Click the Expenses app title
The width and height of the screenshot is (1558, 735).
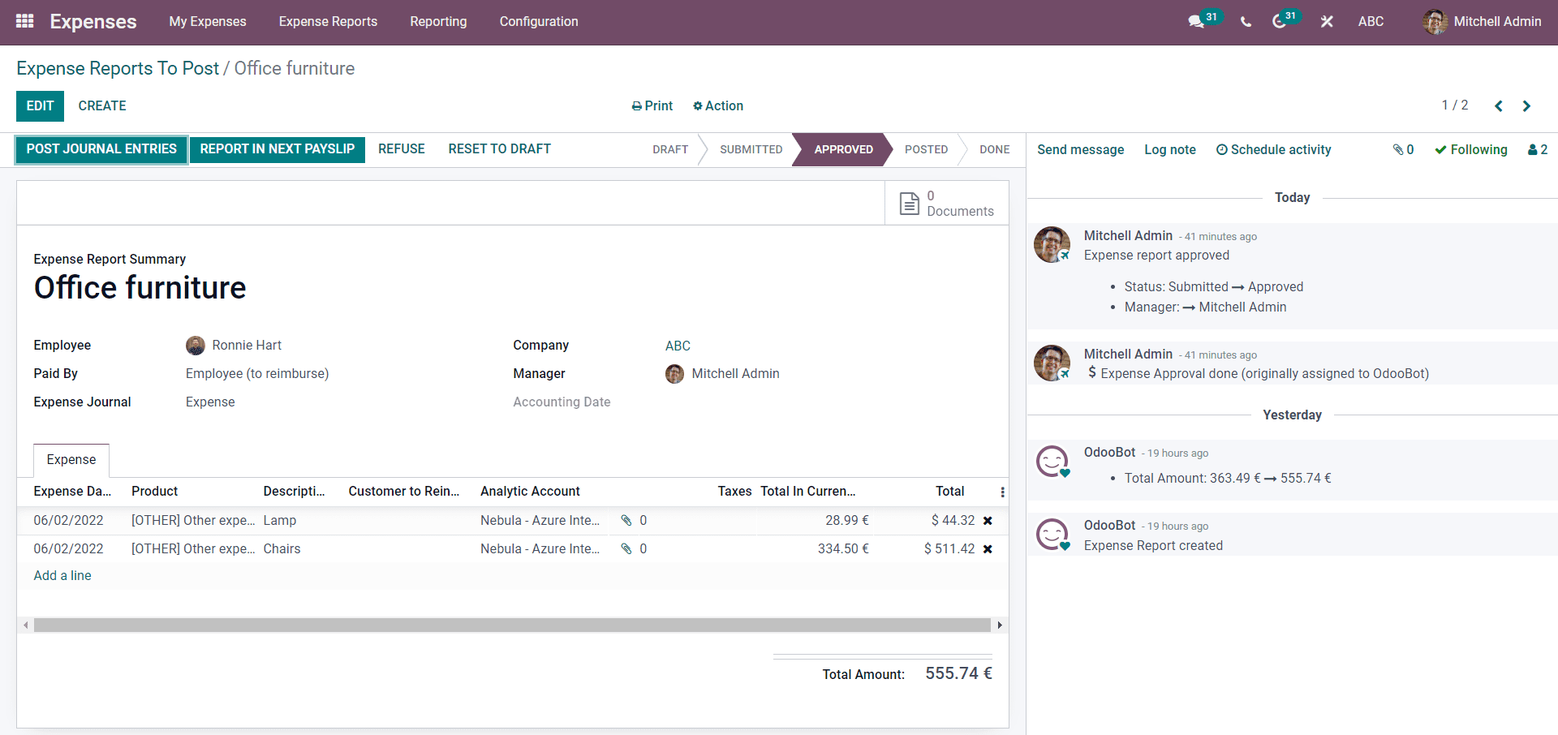(93, 22)
